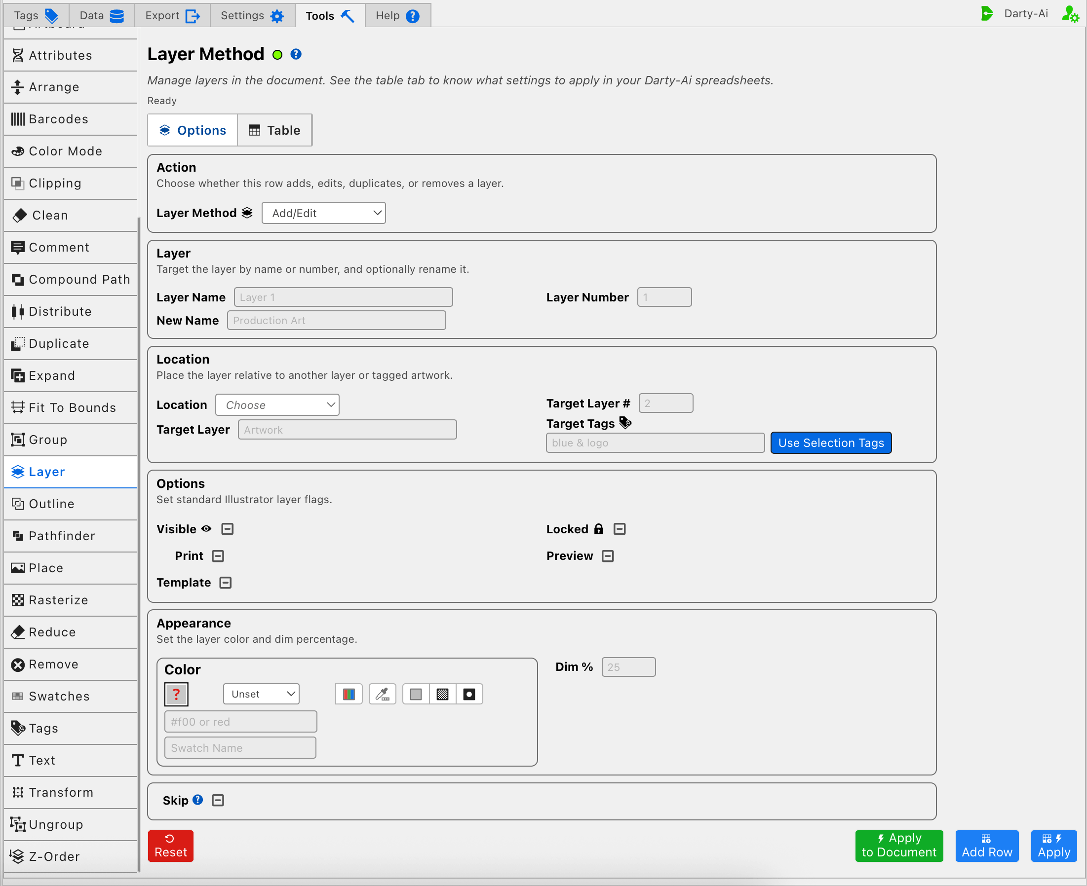Open the Color Mode tool
This screenshot has width=1087, height=886.
pos(71,151)
